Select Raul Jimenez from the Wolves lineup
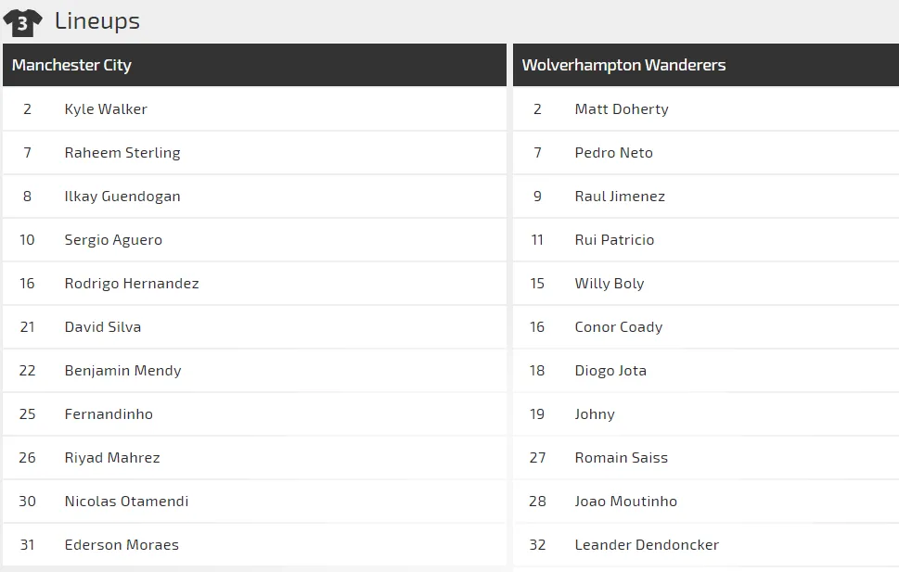The width and height of the screenshot is (899, 572). coord(620,197)
